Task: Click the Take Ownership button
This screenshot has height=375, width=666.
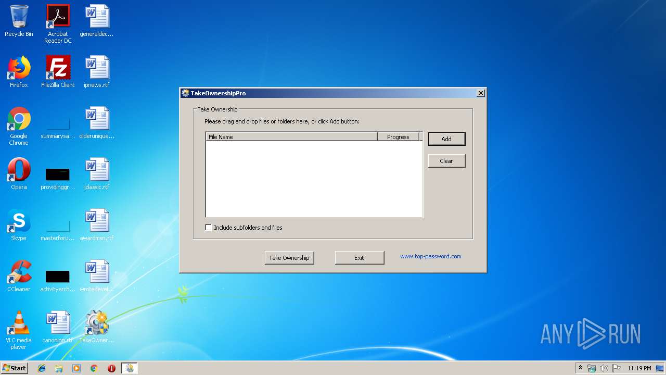Action: (x=289, y=258)
